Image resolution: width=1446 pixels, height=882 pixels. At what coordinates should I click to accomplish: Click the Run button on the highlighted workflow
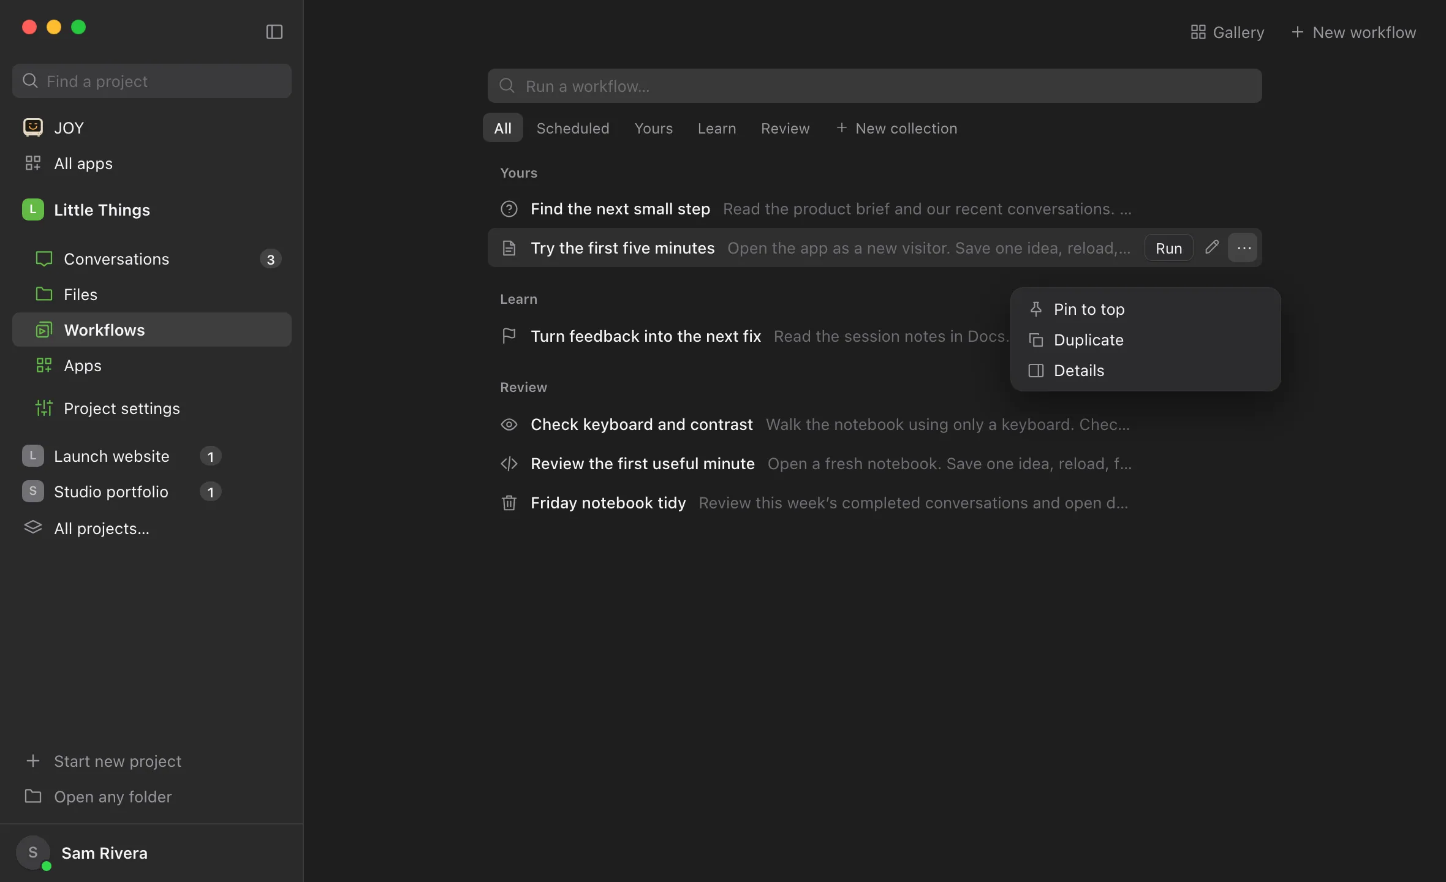tap(1168, 248)
